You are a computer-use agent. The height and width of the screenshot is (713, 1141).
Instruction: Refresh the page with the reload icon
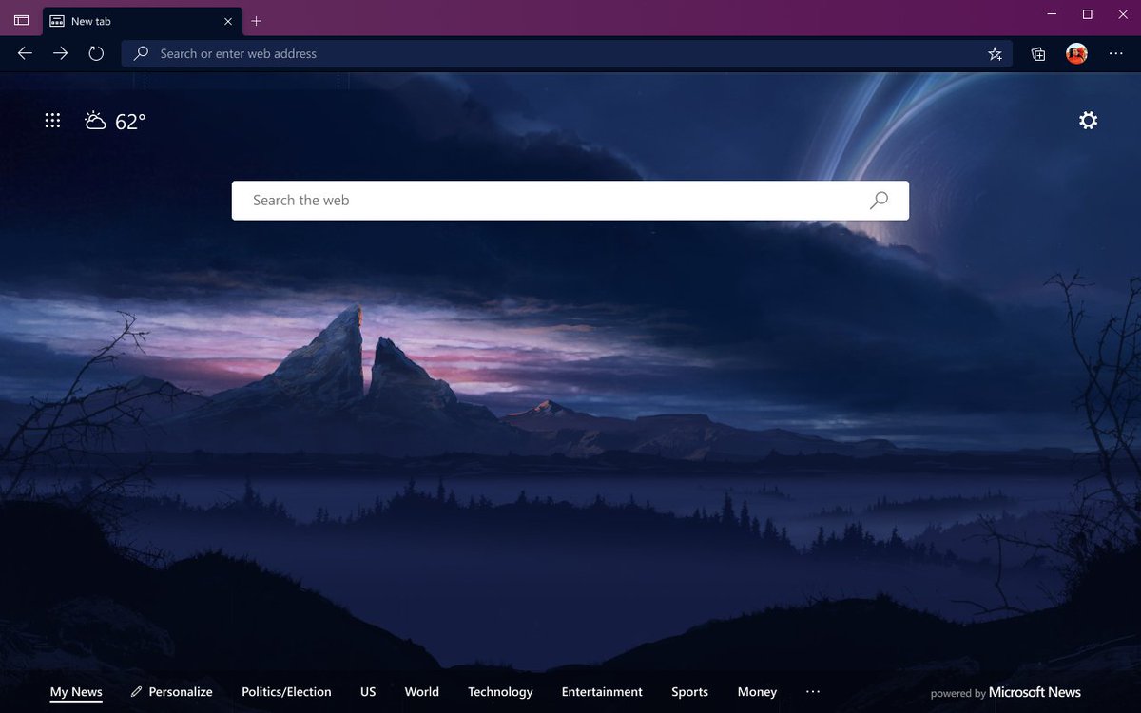point(95,53)
